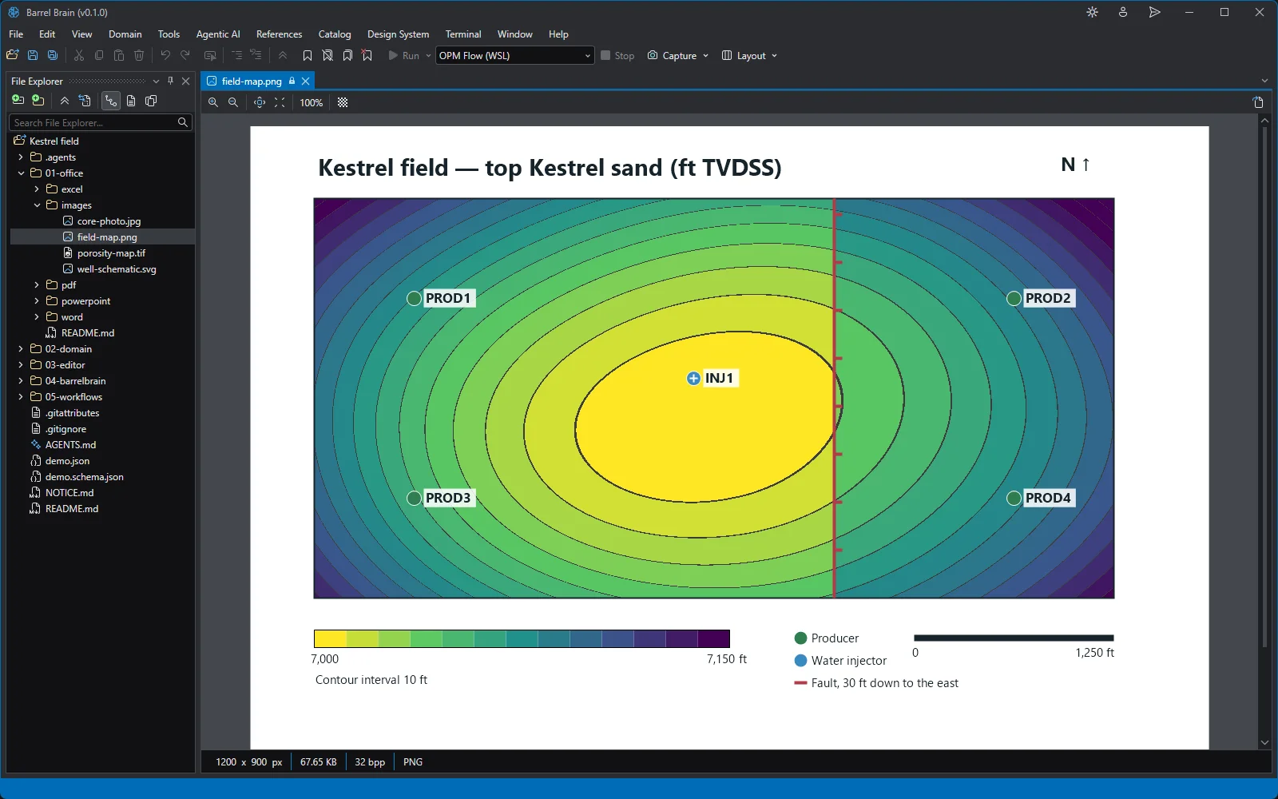Click the new file icon in File Explorer
Screen dimensions: 1278x799
pyautogui.click(x=18, y=100)
